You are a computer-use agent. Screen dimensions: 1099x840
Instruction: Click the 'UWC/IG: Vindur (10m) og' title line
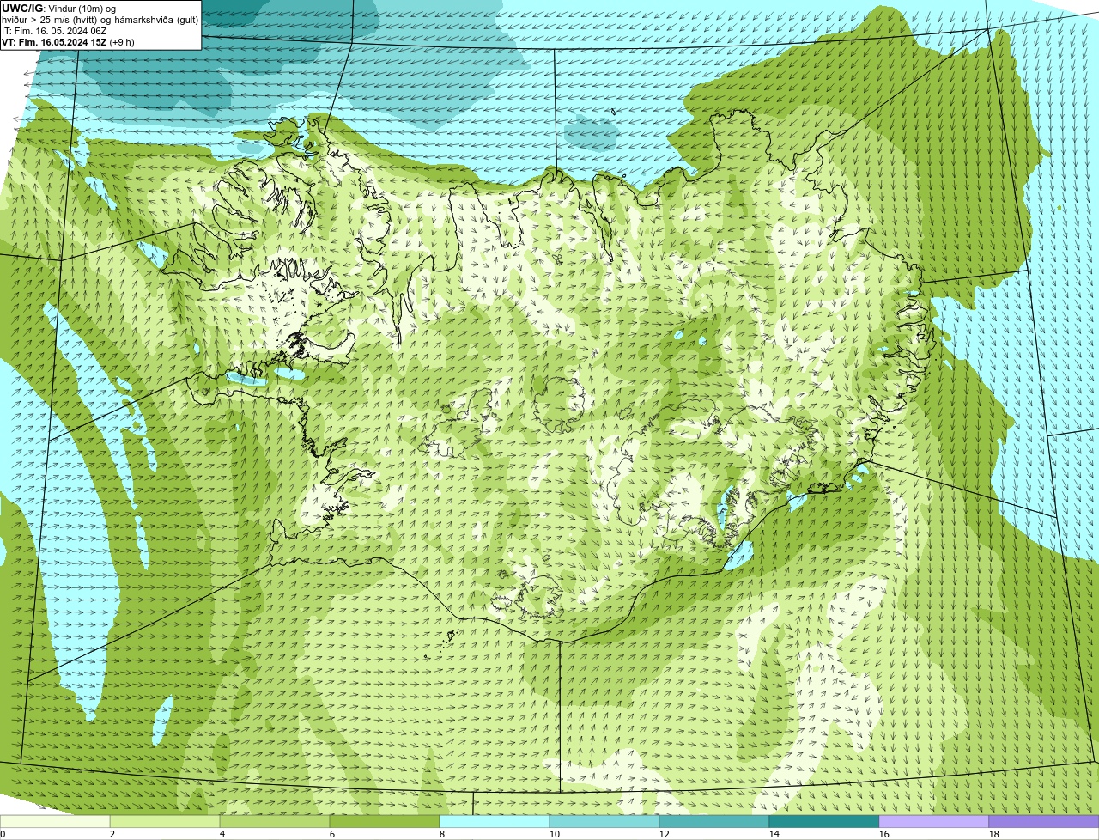[x=58, y=9]
